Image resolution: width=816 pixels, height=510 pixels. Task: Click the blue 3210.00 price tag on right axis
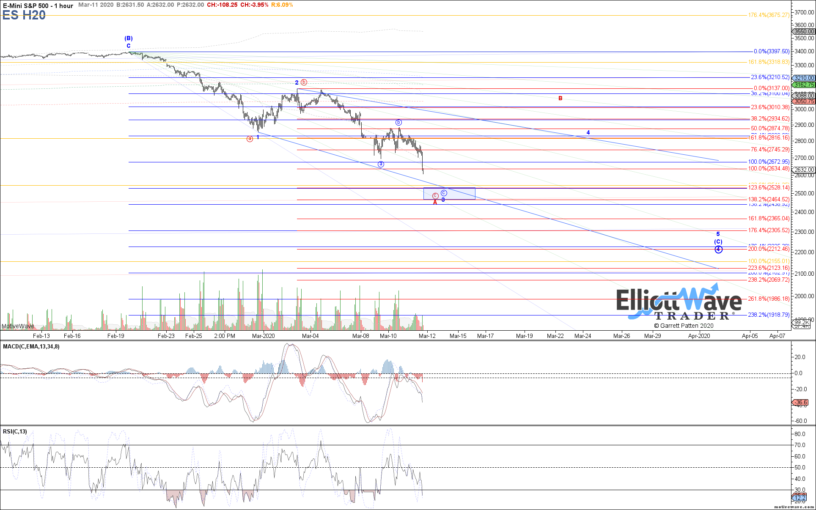point(803,78)
